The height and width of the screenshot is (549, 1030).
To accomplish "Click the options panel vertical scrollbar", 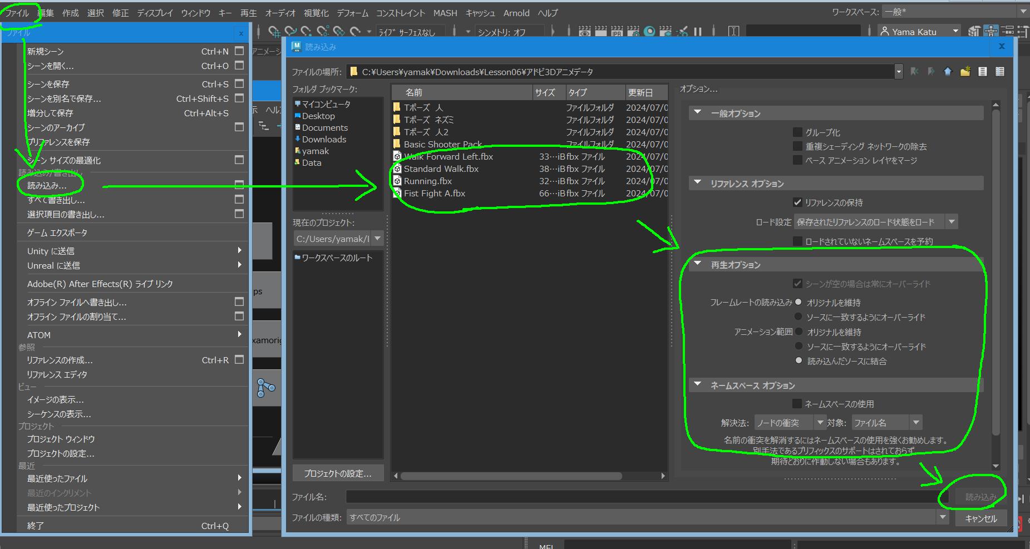I will point(996,273).
